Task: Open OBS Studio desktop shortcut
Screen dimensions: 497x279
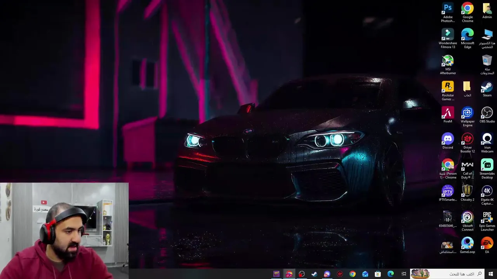Action: pos(487,115)
